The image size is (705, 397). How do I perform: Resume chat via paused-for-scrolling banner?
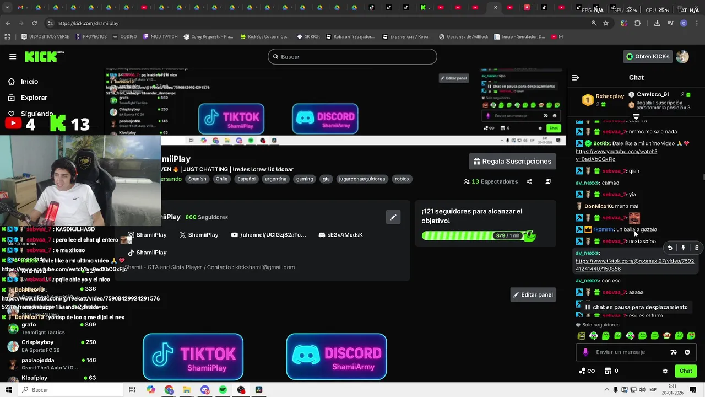tap(636, 307)
